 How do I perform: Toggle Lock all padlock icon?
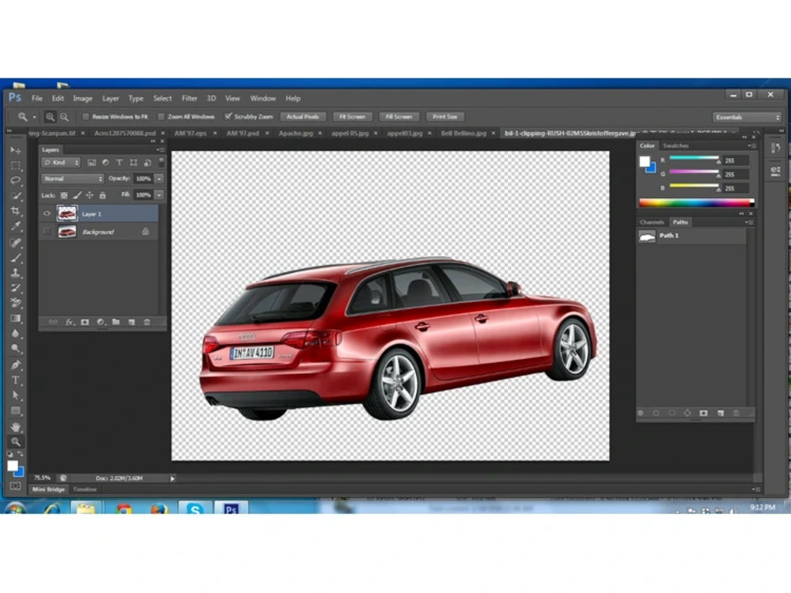tap(102, 195)
